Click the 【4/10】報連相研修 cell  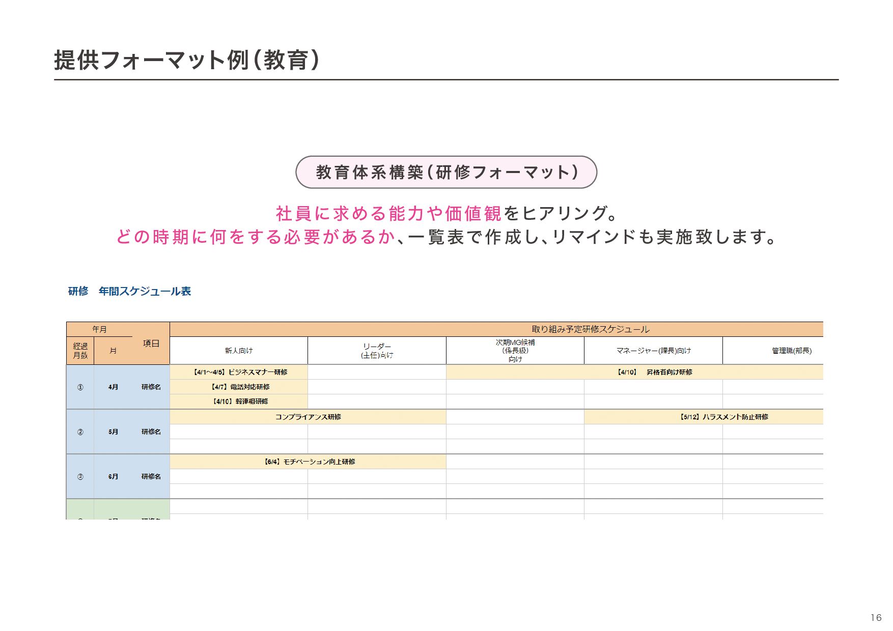(x=239, y=401)
